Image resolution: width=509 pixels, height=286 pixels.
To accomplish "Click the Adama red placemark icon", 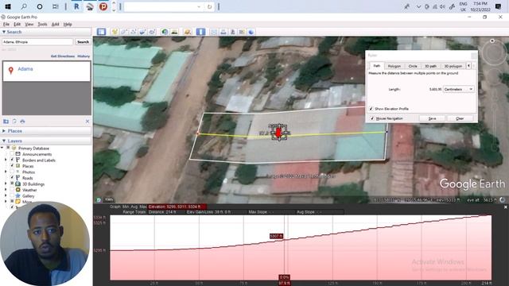I will coord(10,71).
